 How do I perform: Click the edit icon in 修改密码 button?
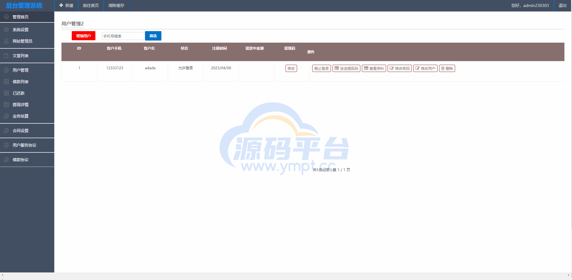tap(392, 68)
